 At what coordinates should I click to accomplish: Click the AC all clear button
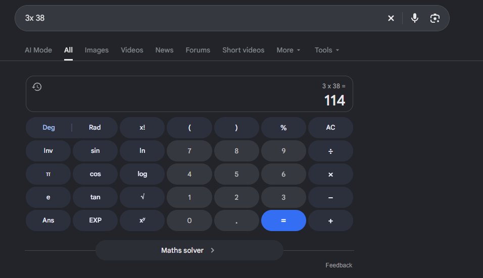pos(330,127)
